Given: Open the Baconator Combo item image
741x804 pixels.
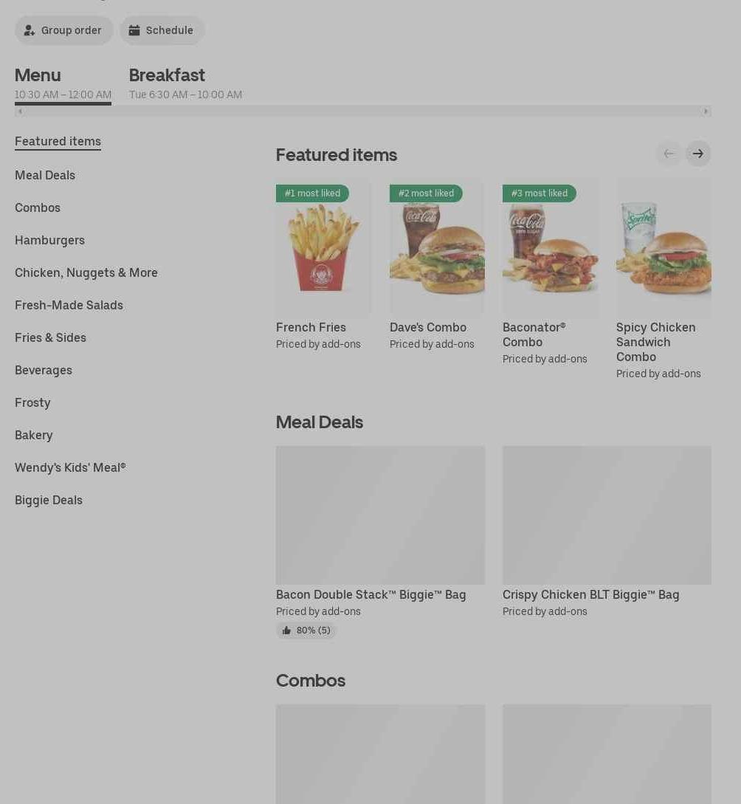Looking at the screenshot, I should click(x=550, y=247).
